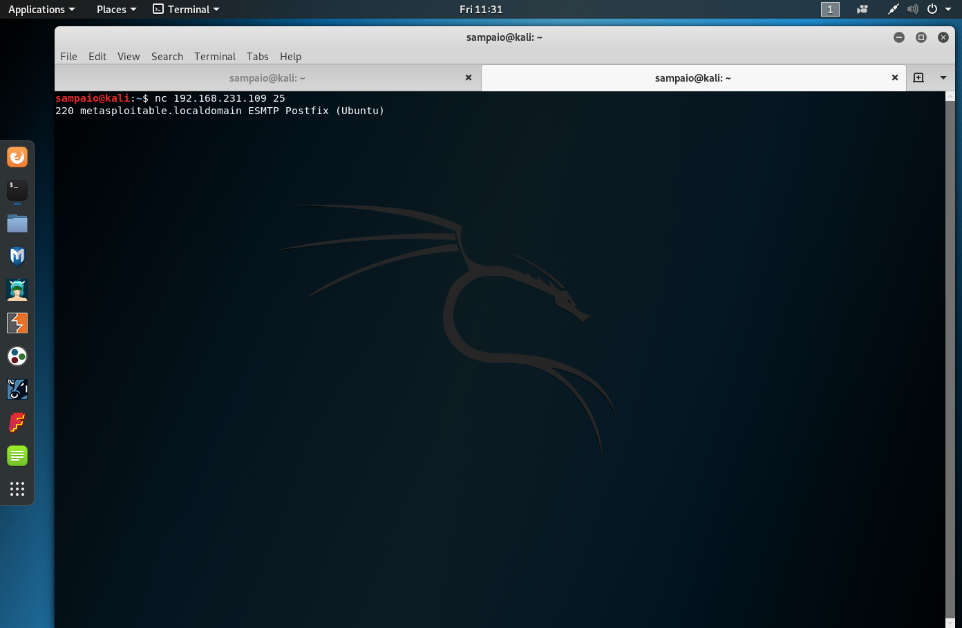Image resolution: width=962 pixels, height=628 pixels.
Task: Select the active second terminal tab
Action: click(x=693, y=77)
